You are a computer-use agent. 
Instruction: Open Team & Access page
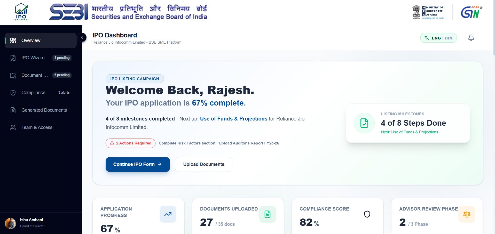click(41, 127)
